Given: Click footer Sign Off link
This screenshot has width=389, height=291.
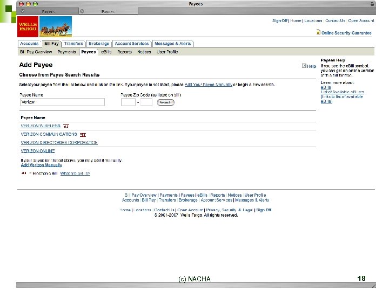Looking at the screenshot, I should tap(264, 210).
